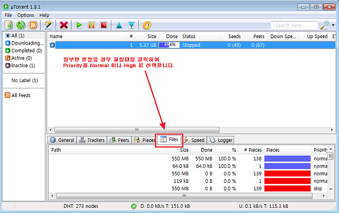339x213 pixels.
Task: Move torrent down the queue with the down arrow
Action: click(x=131, y=25)
